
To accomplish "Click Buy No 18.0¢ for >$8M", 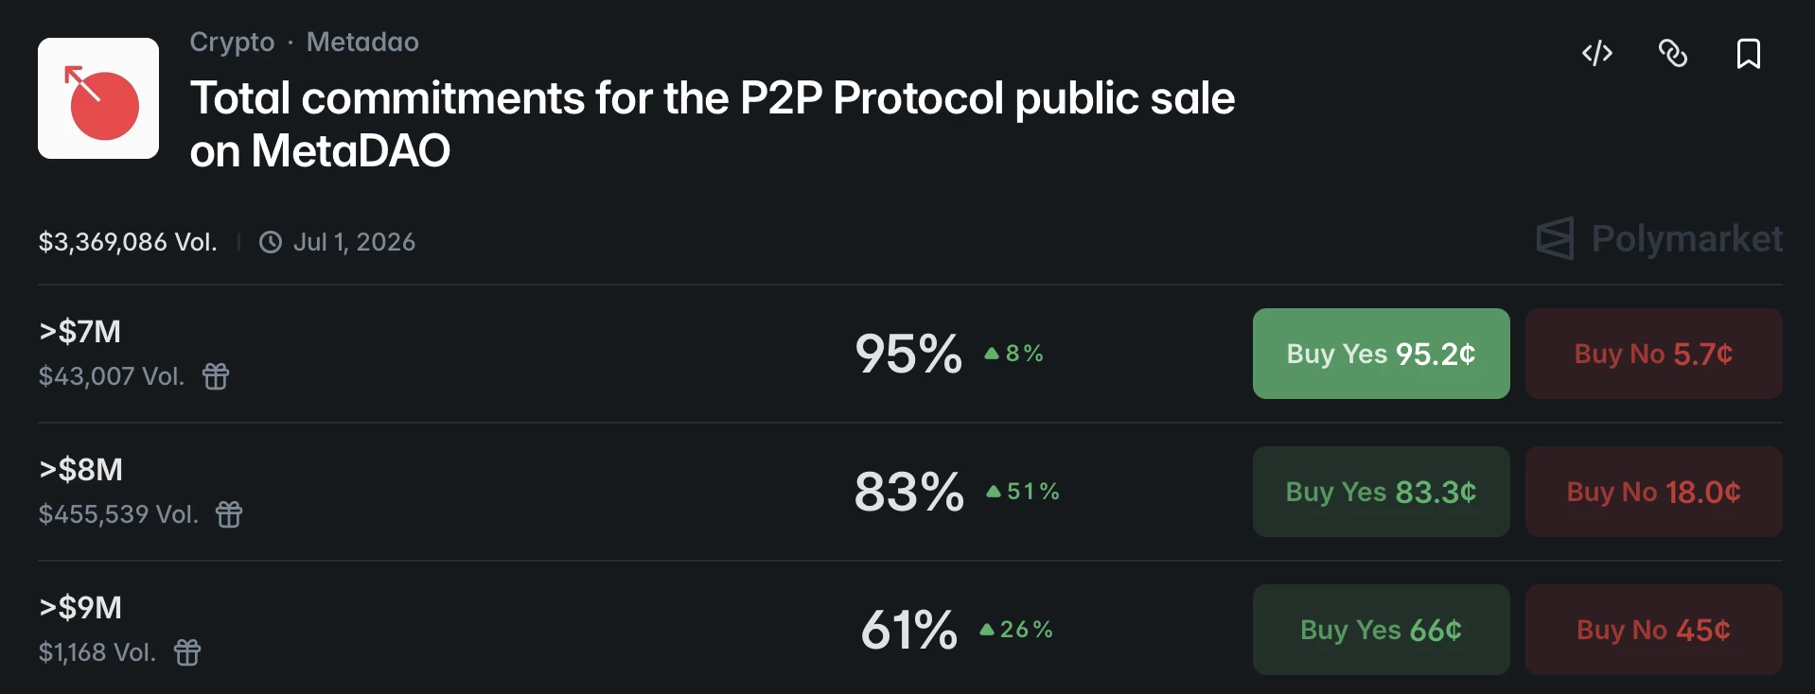I will tap(1652, 491).
